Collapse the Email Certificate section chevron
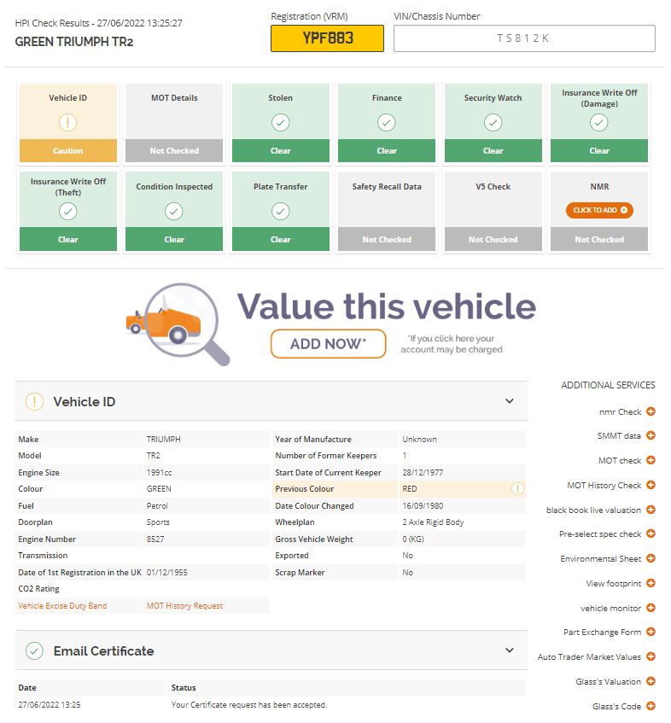The image size is (671, 723). (509, 650)
